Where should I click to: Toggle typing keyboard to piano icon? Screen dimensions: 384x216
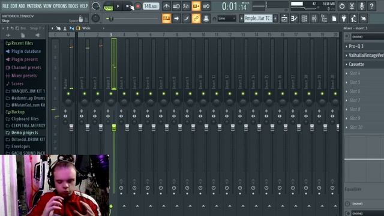pyautogui.click(x=166, y=19)
